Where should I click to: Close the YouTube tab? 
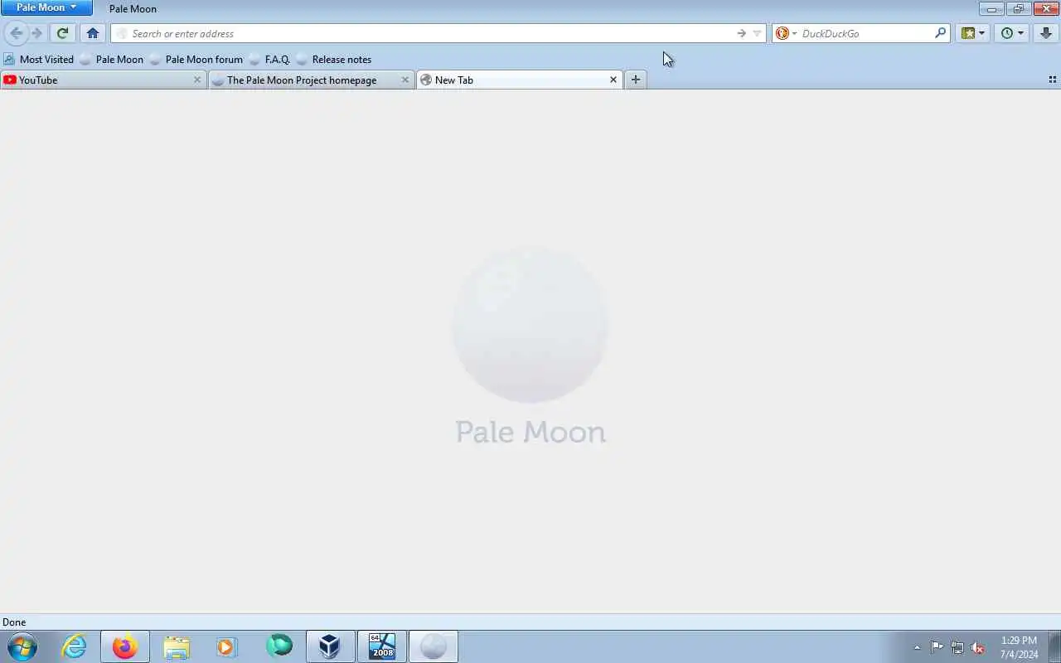pos(197,80)
